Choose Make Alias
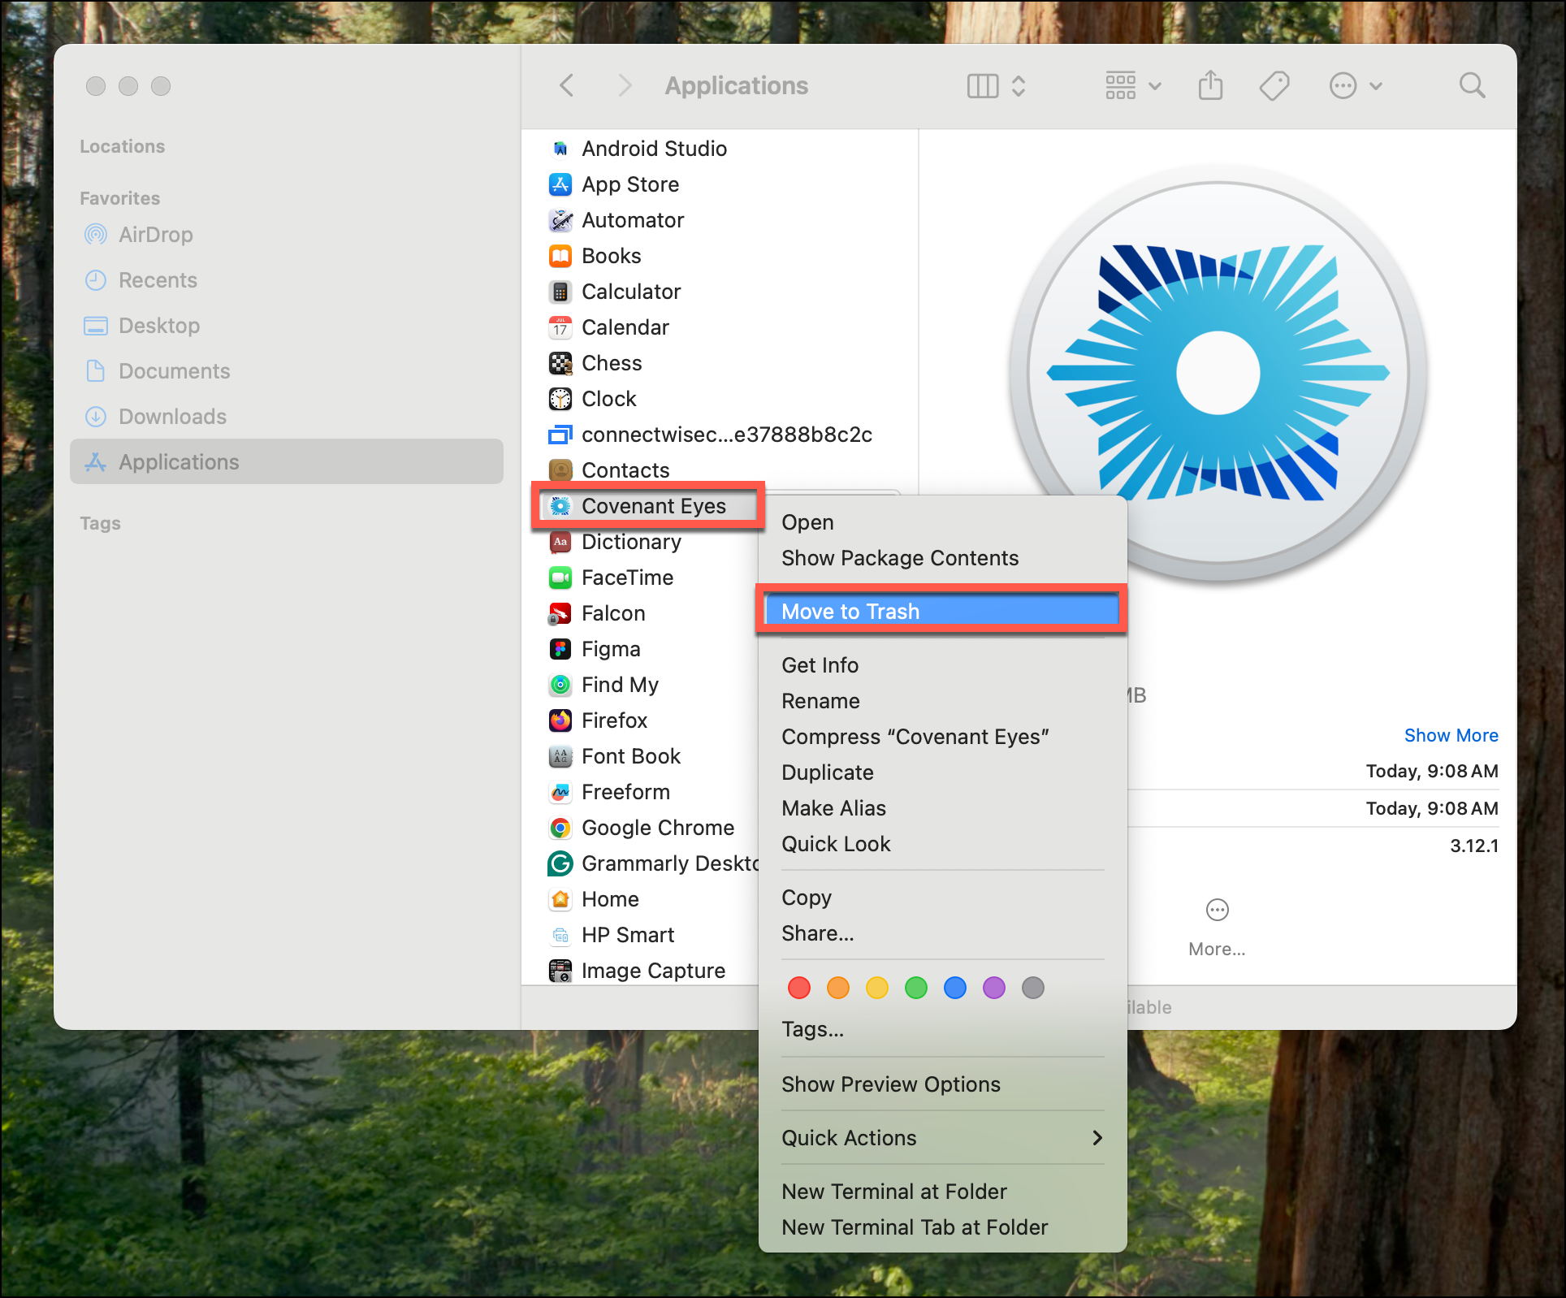 pyautogui.click(x=942, y=808)
